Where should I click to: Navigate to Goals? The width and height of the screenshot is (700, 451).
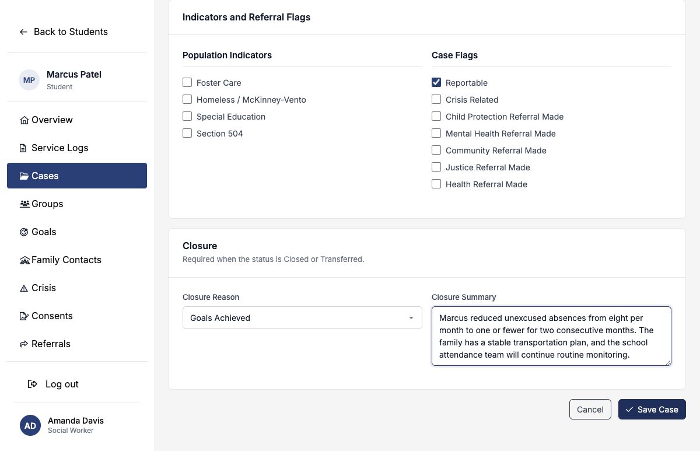[x=77, y=232]
